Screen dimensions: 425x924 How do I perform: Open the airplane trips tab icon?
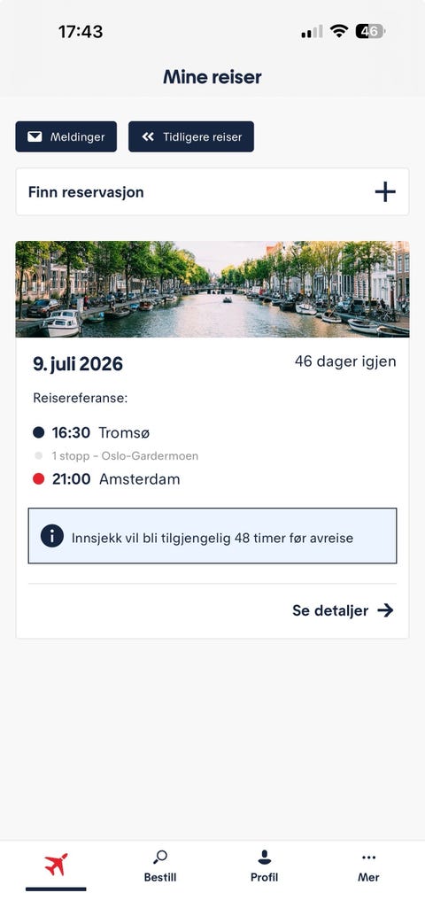point(56,865)
